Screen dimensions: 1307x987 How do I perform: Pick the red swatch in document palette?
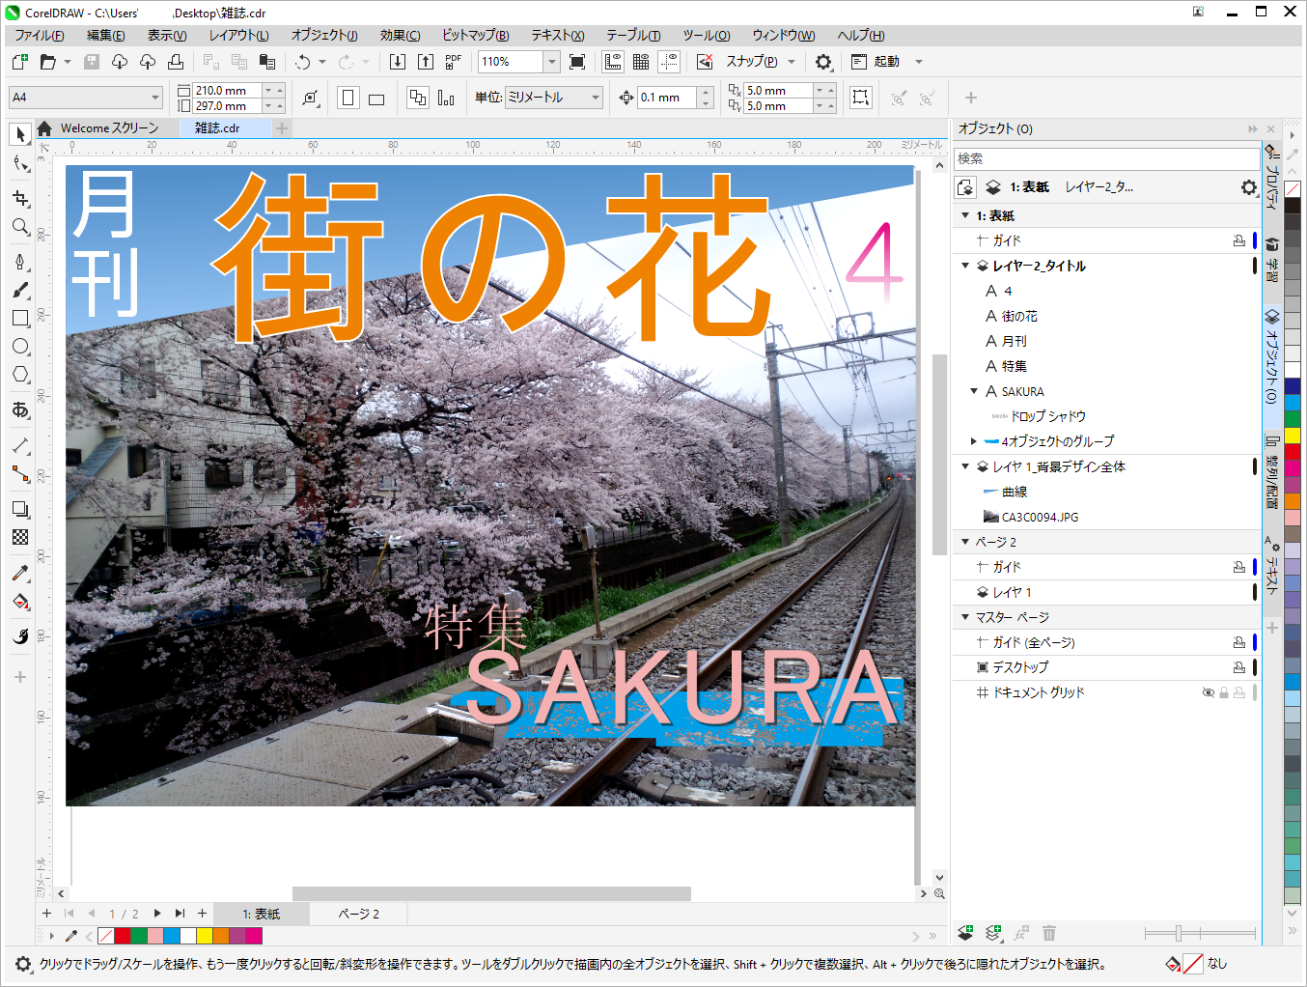coord(123,936)
